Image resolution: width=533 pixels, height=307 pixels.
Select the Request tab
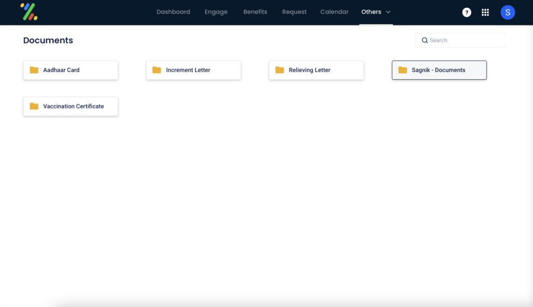point(294,12)
